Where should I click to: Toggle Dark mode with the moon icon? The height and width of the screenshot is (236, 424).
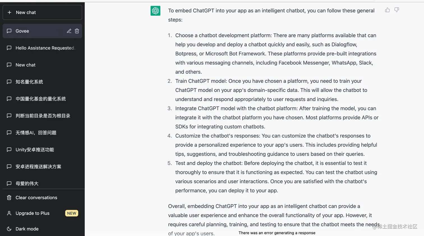pos(9,229)
